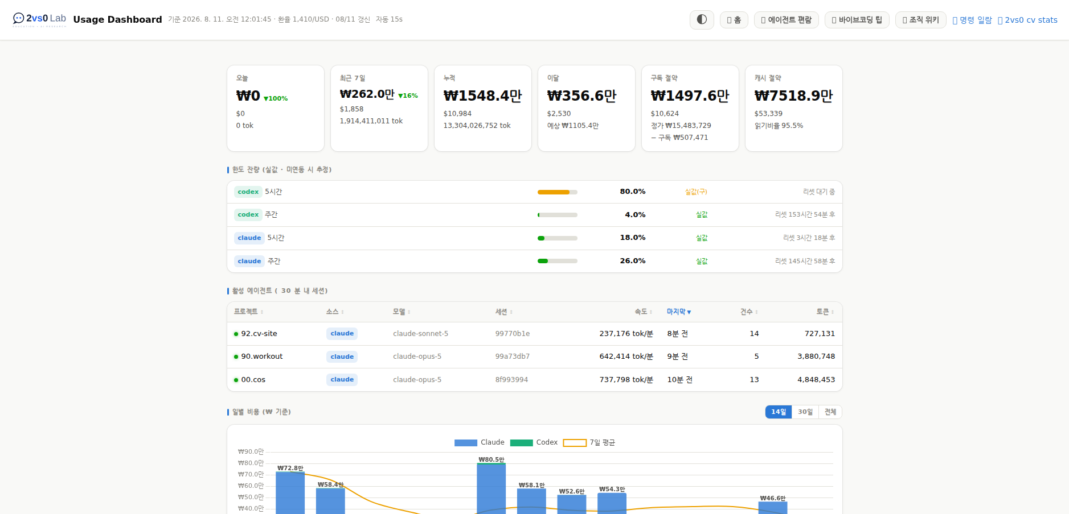Open 바이브코딩 팁 page
This screenshot has width=1069, height=514.
click(857, 20)
